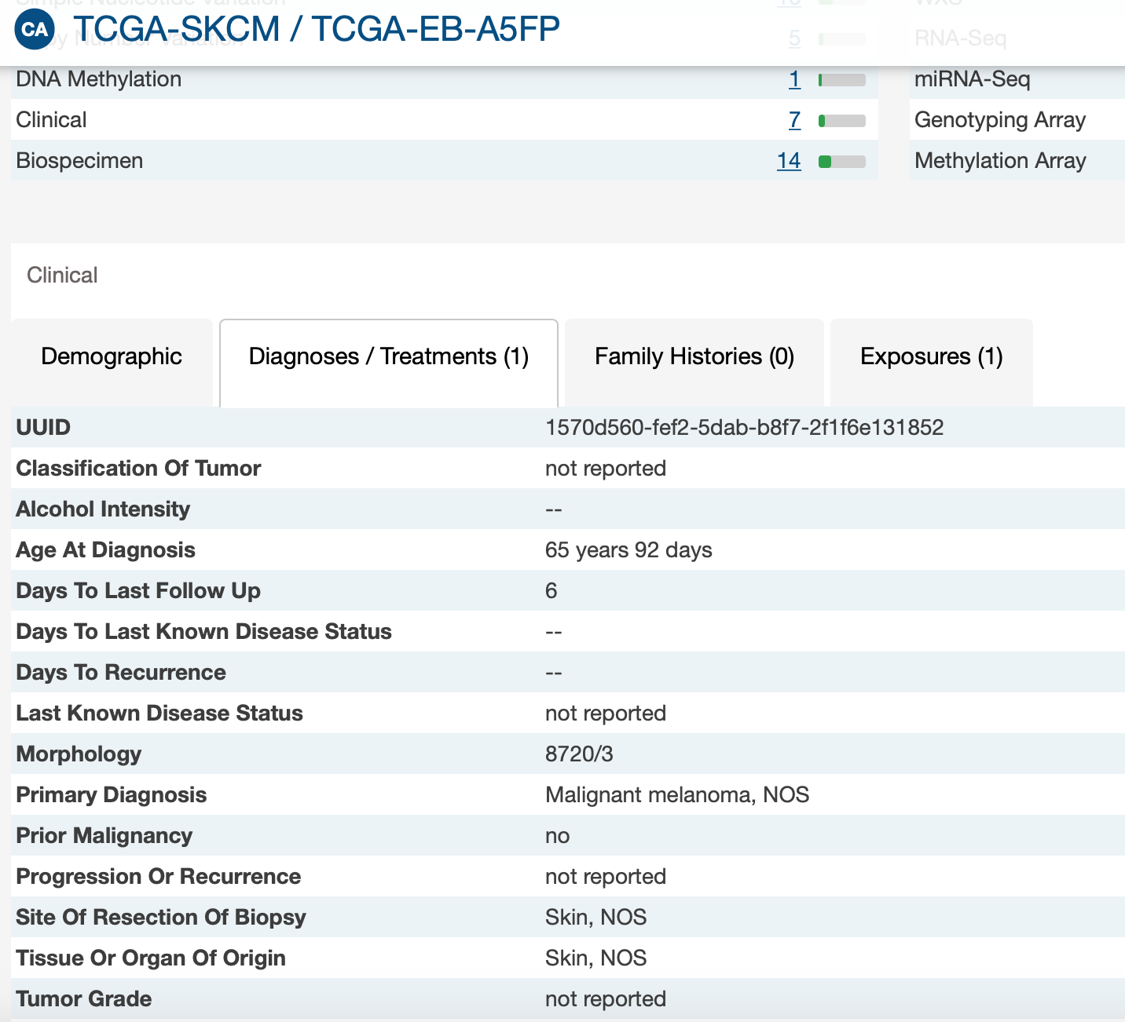This screenshot has height=1022, width=1125.
Task: Select the Prior Malignancy value no
Action: pos(558,836)
